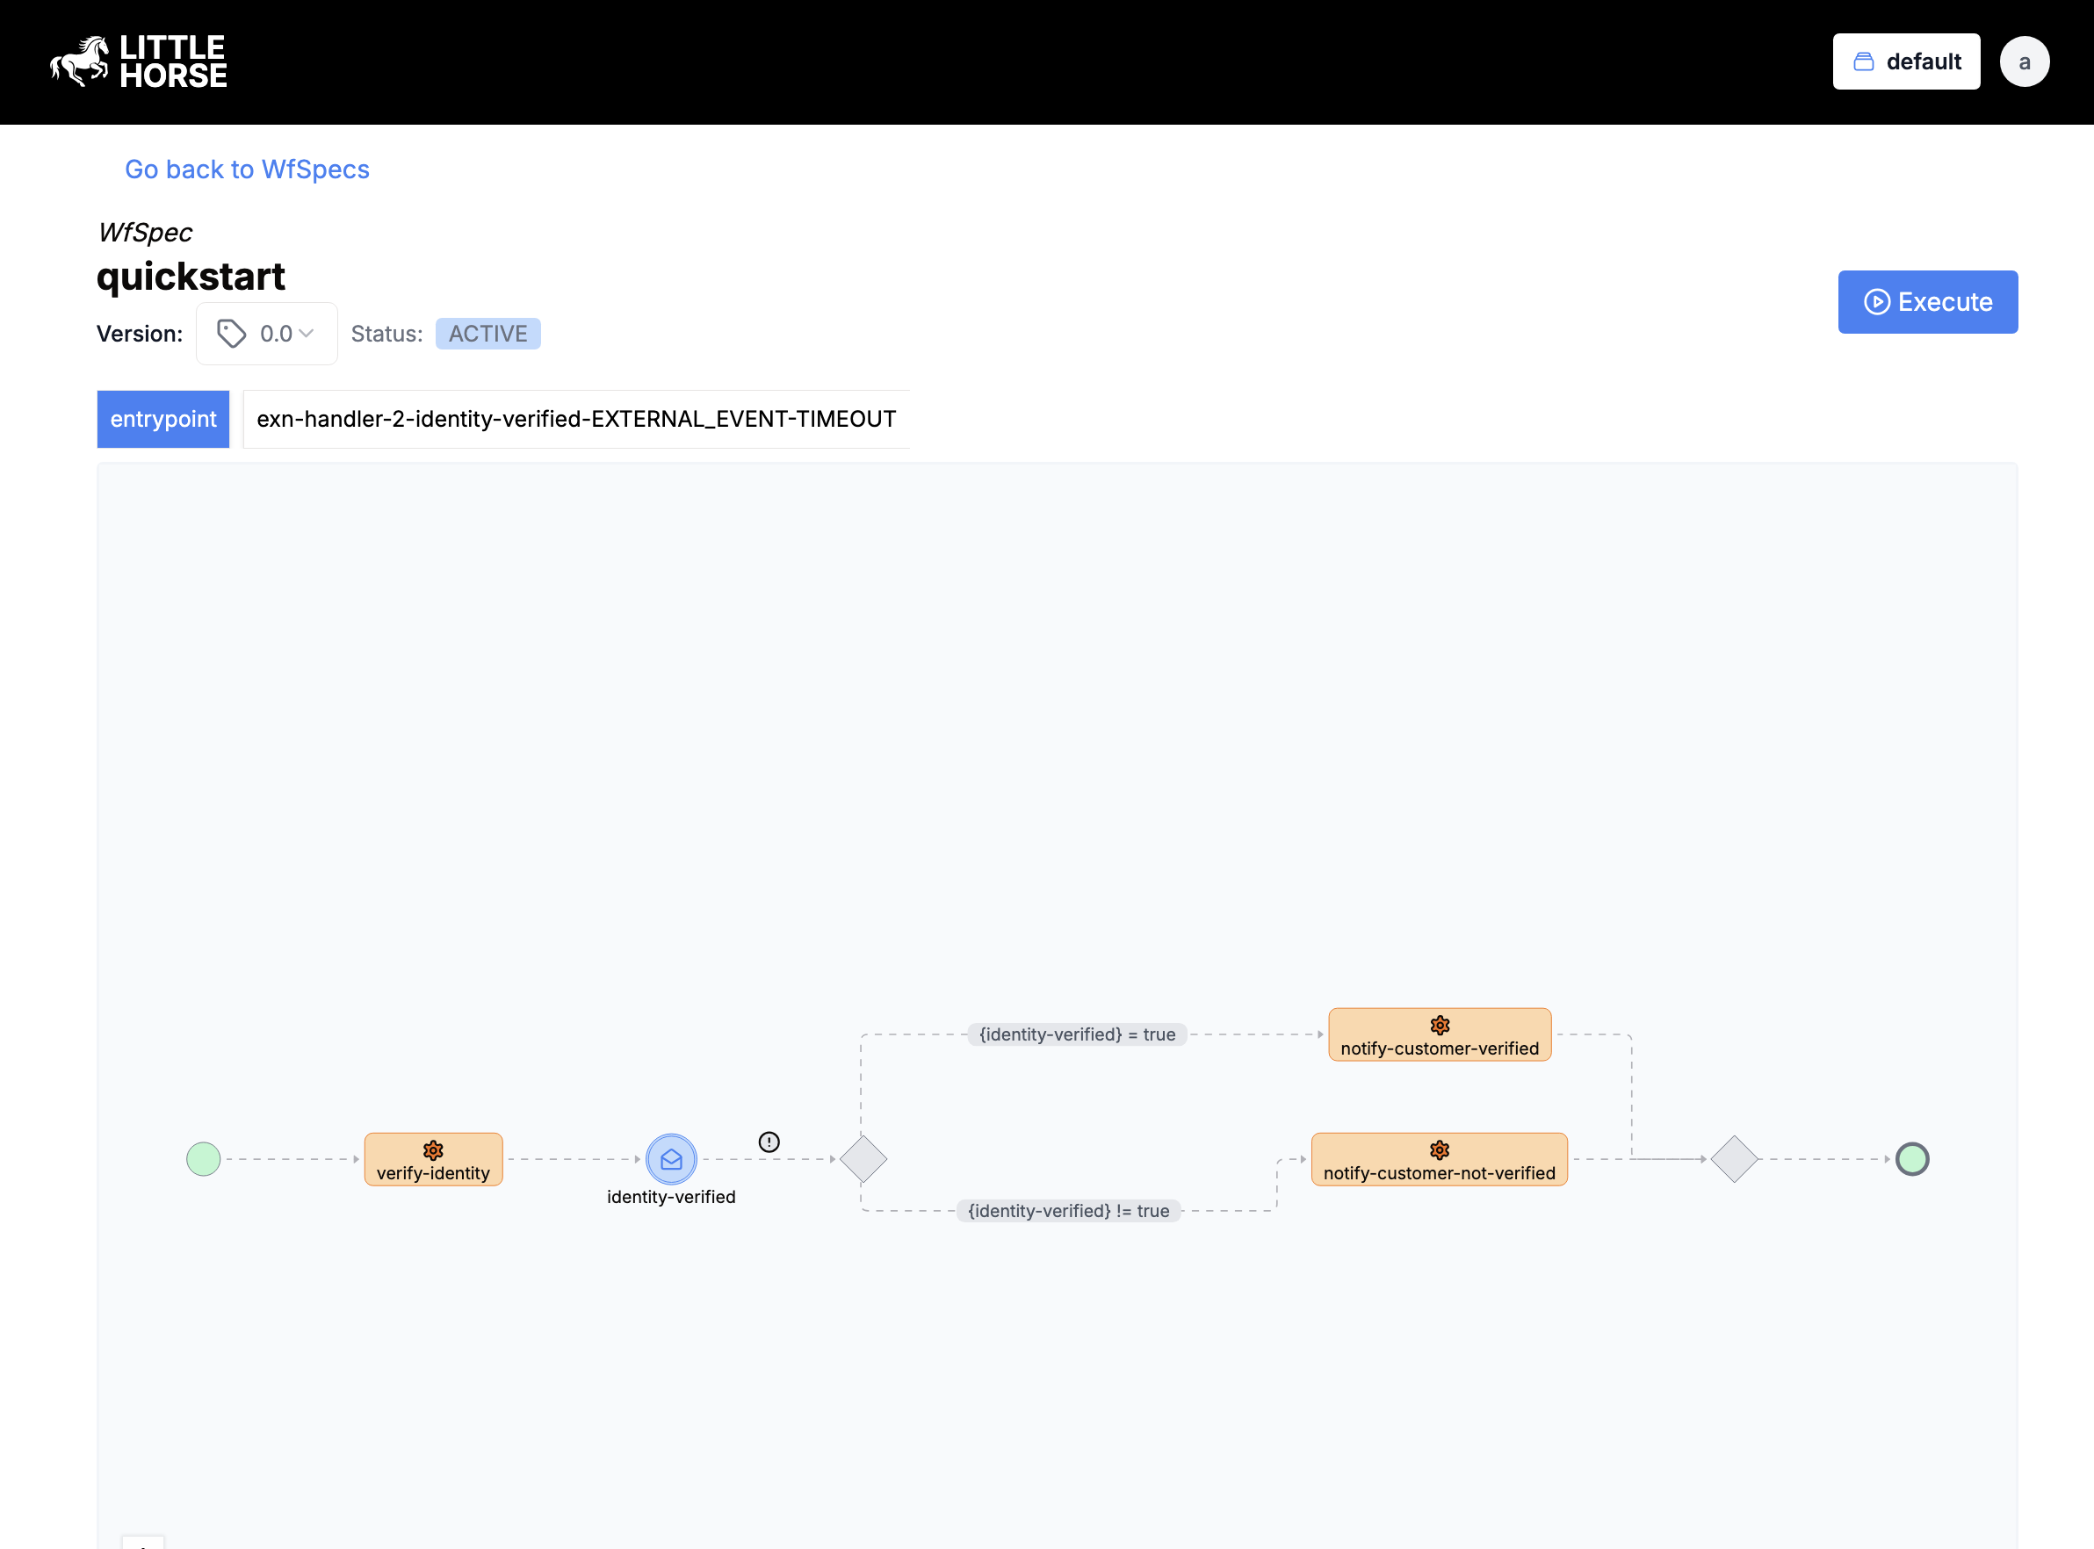
Task: Click the Little Horse logo
Action: [138, 60]
